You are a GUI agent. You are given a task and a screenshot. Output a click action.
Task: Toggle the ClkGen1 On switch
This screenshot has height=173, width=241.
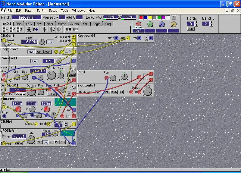click(x=50, y=42)
